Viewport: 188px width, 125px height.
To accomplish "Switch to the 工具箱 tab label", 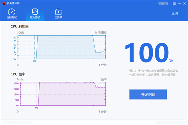I will (x=58, y=18).
